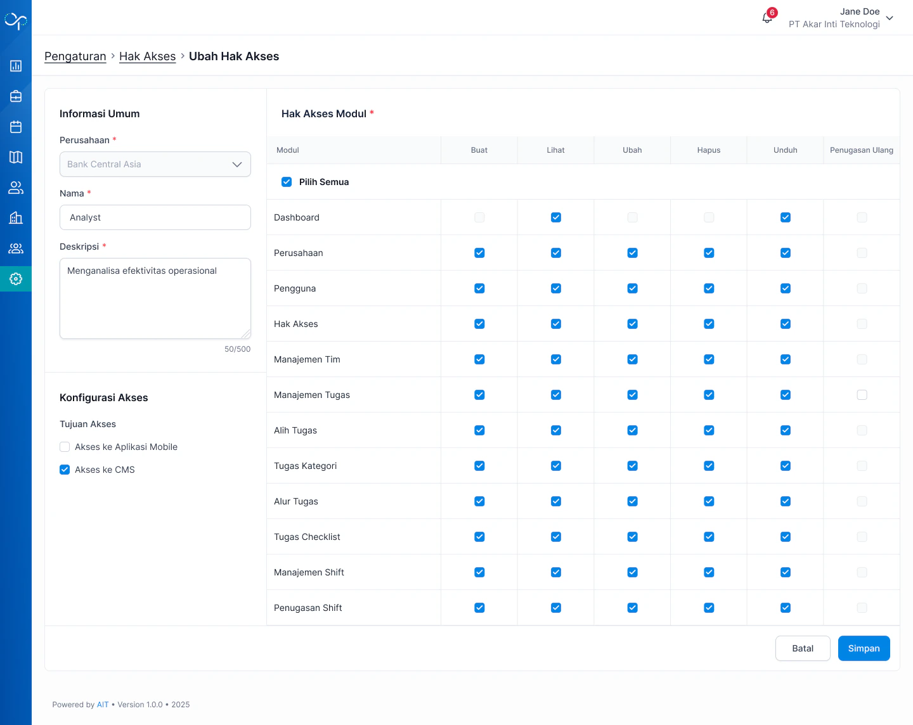Click the notification bell icon

[767, 18]
